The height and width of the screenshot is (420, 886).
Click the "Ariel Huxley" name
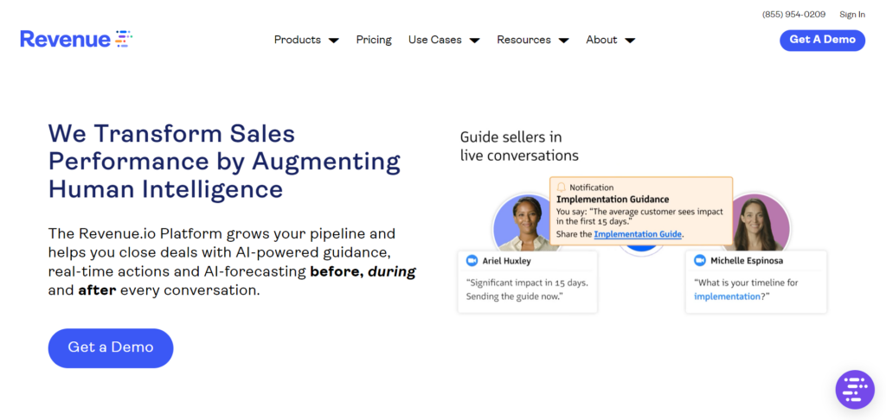506,261
